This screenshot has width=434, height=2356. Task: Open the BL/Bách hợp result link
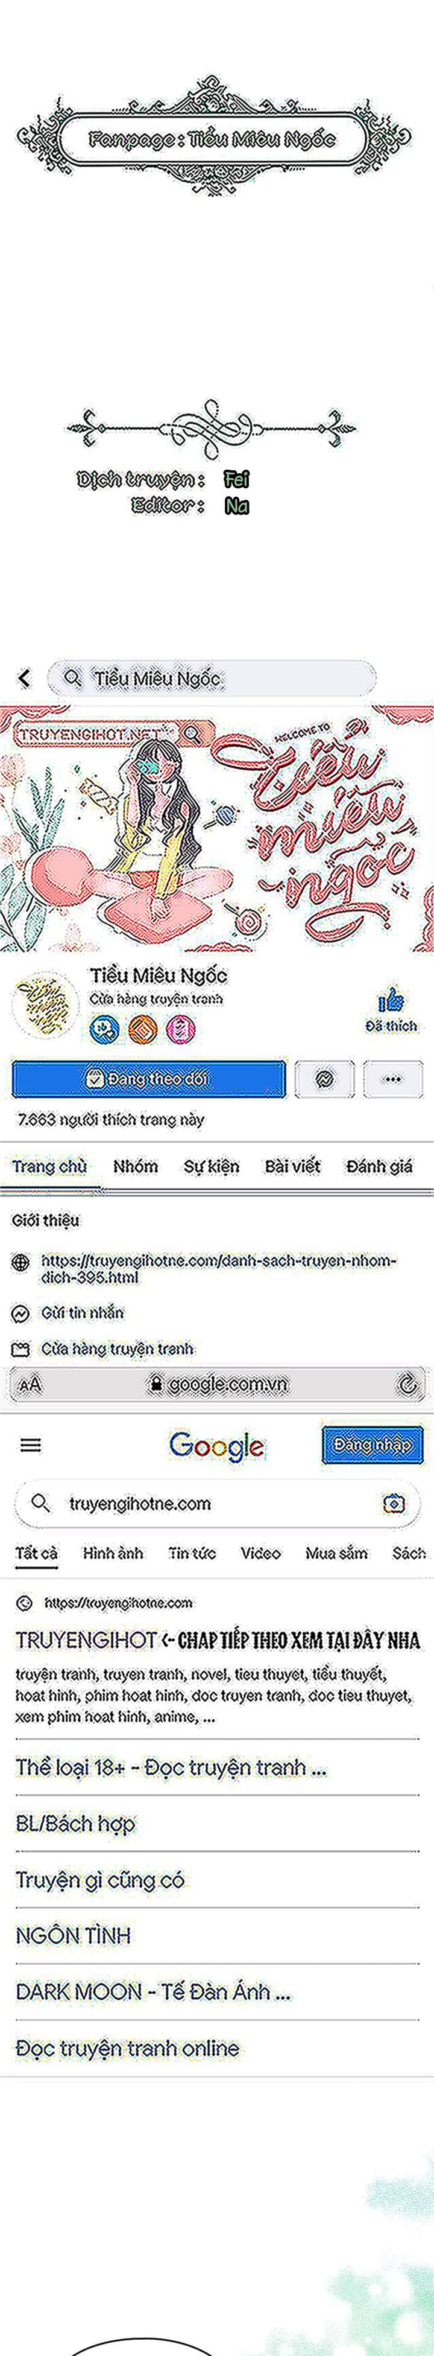point(76,1824)
